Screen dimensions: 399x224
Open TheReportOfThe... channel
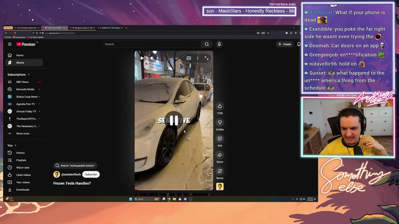tap(24, 119)
